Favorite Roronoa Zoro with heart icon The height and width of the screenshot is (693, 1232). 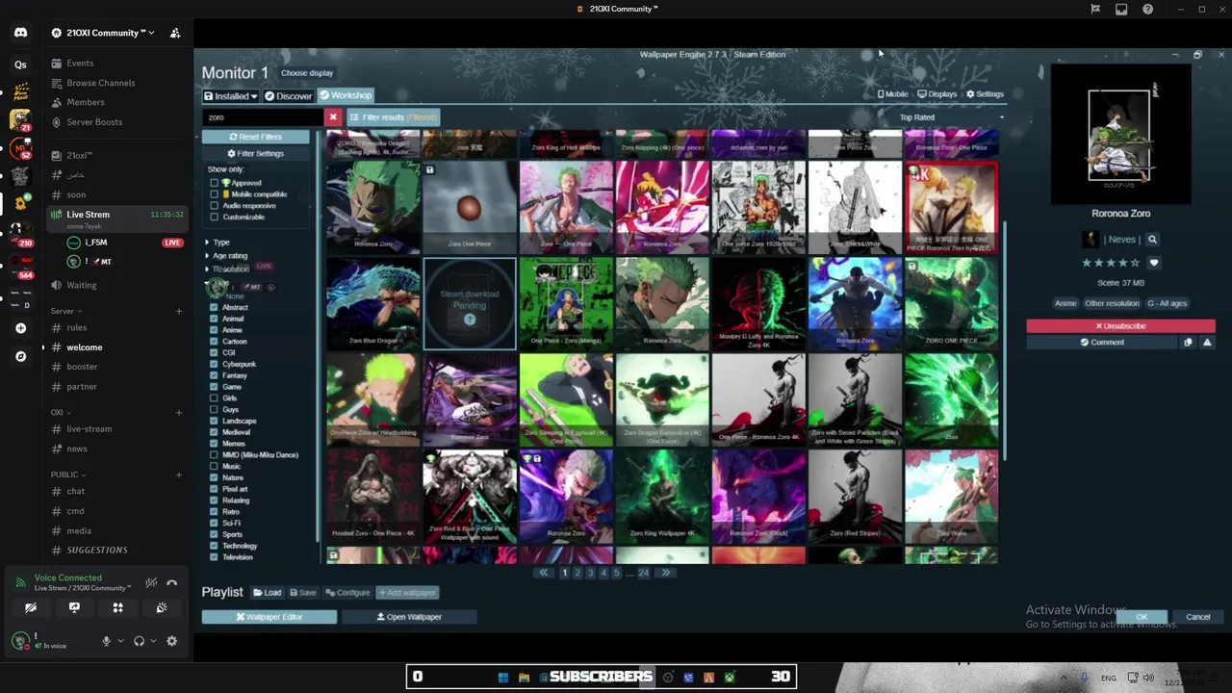[x=1154, y=263]
